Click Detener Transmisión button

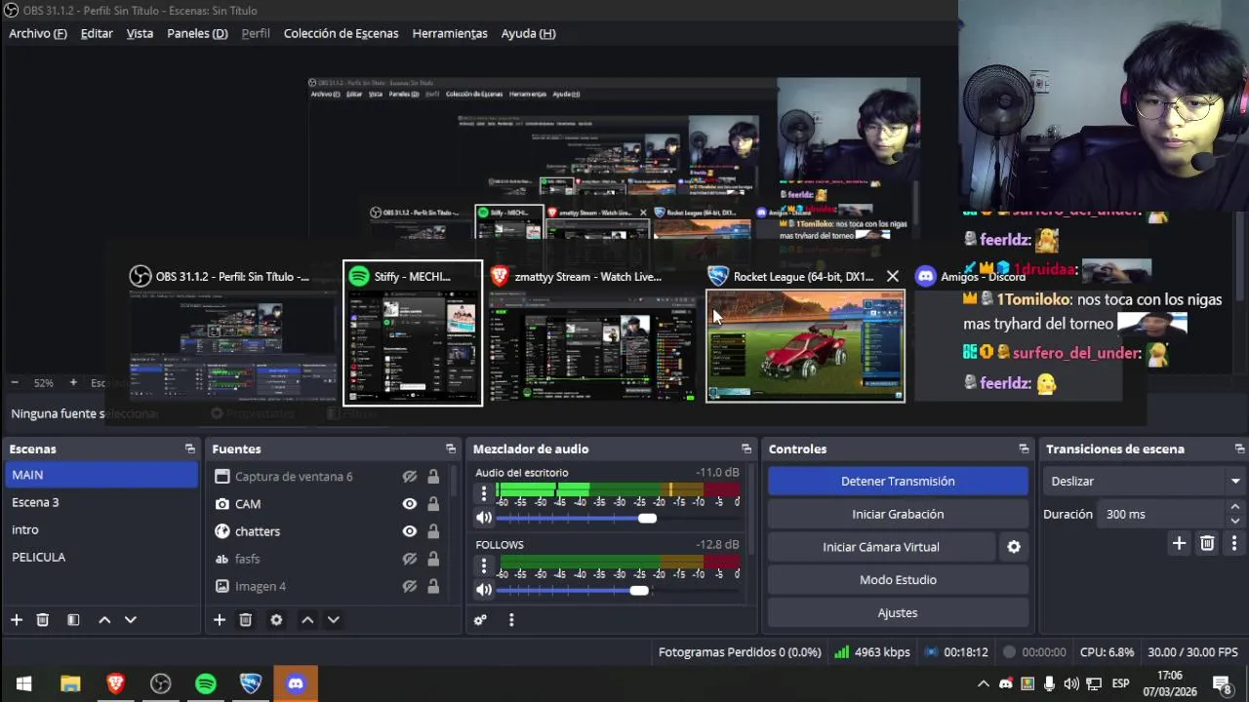[898, 482]
